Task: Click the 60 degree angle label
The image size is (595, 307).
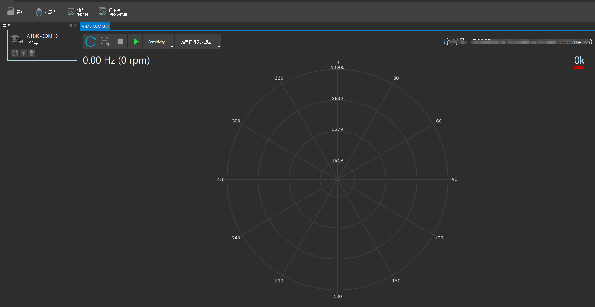Action: [439, 121]
